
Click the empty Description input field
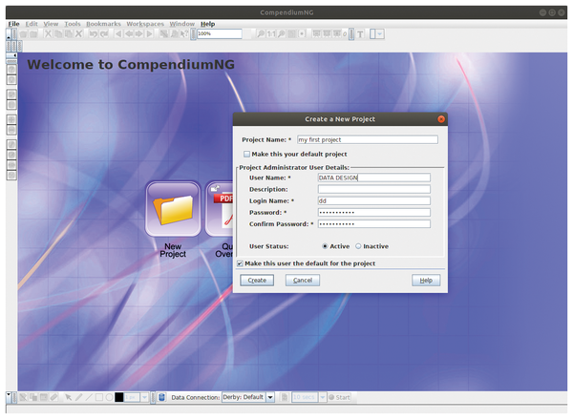(374, 189)
